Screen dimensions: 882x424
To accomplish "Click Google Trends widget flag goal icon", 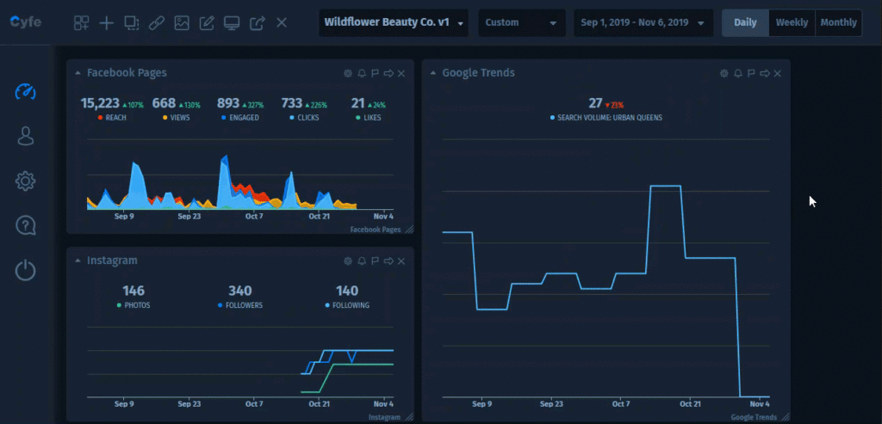I will point(751,74).
